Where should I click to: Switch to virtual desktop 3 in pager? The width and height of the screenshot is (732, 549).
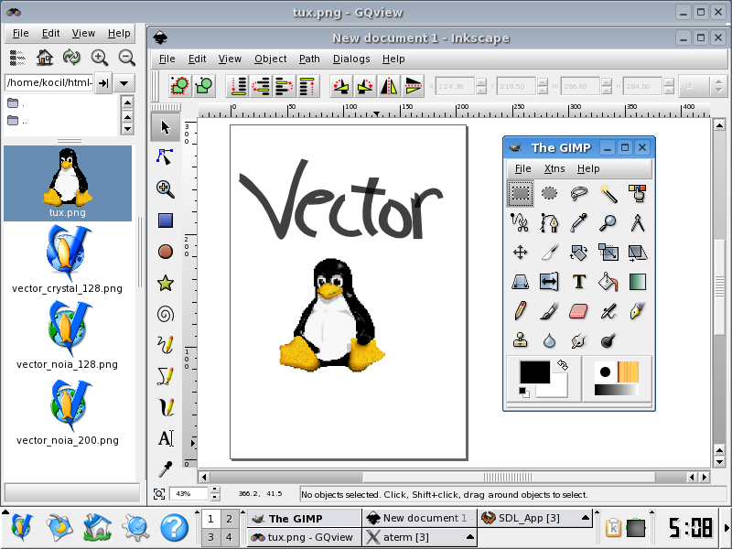pos(210,537)
